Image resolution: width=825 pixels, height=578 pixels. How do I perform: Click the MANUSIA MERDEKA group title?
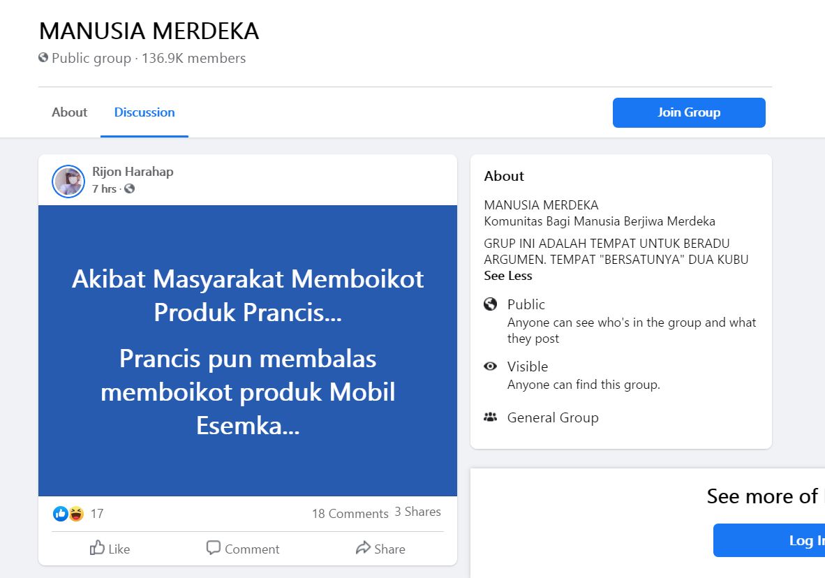[149, 31]
